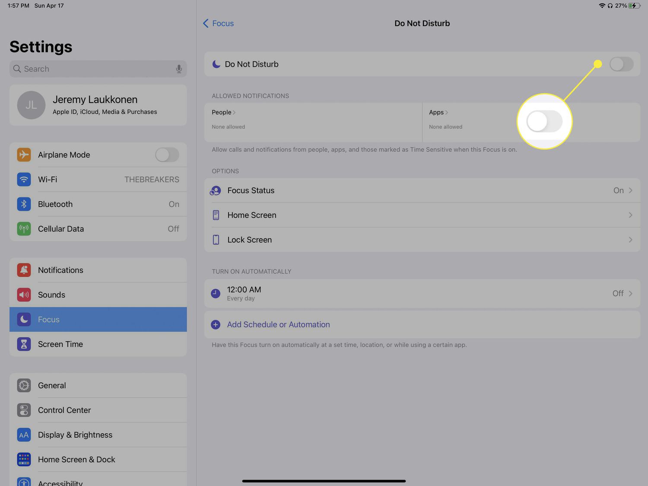The image size is (648, 486).
Task: Select Focus in the settings sidebar
Action: tap(98, 320)
